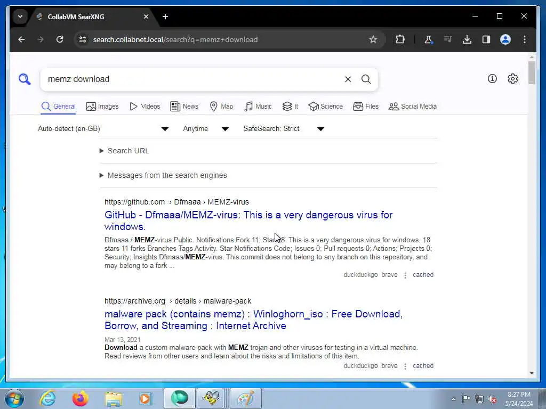Image resolution: width=546 pixels, height=409 pixels.
Task: Open the Anytime time range dropdown
Action: (206, 129)
